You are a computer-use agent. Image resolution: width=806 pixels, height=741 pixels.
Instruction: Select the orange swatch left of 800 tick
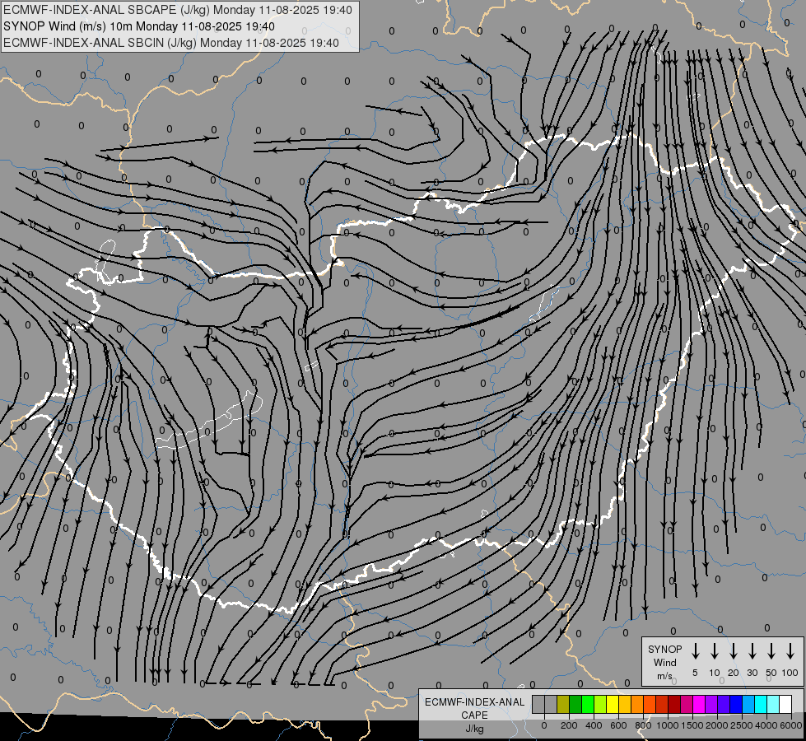click(637, 704)
